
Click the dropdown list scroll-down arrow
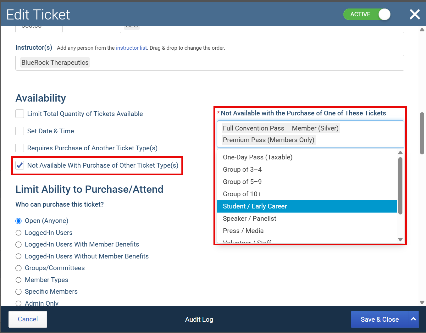[400, 240]
